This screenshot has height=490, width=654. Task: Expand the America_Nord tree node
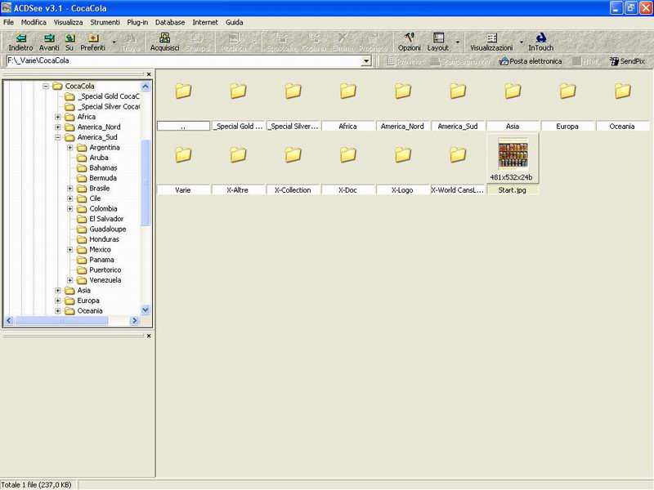click(58, 127)
